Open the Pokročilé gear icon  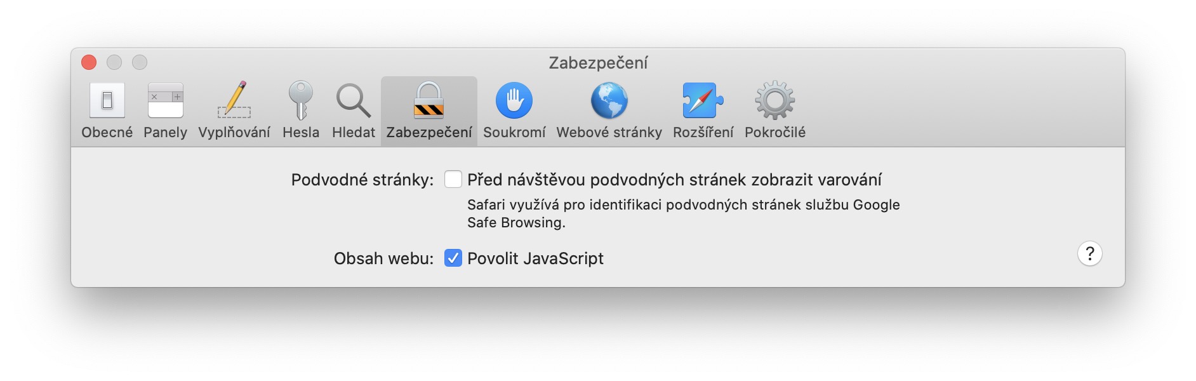pyautogui.click(x=774, y=100)
